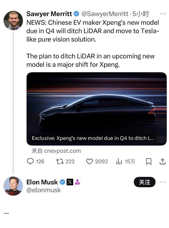Image resolution: width=169 pixels, height=228 pixels.
Task: Open more options on Sawyer's tweet
Action: coord(163,13)
